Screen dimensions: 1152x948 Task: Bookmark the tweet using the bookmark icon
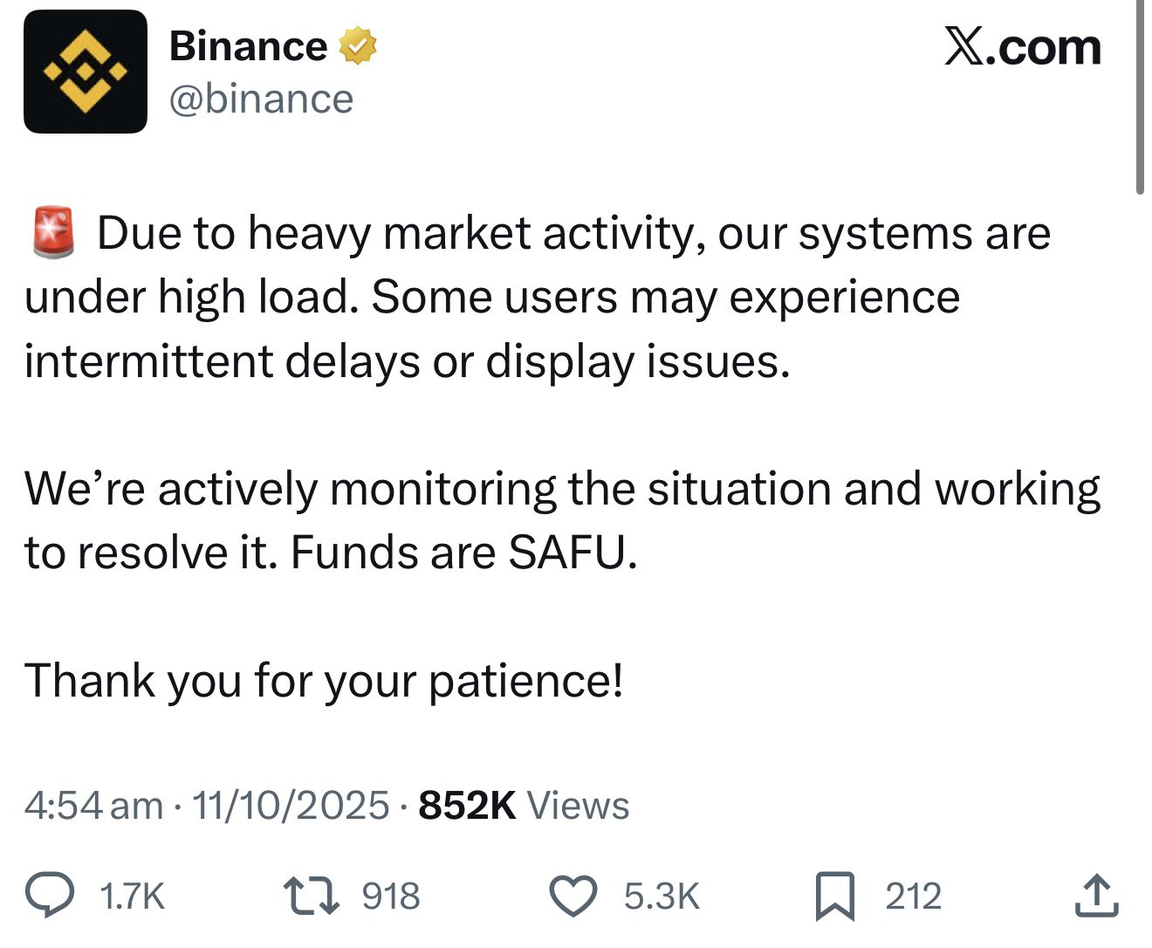click(834, 896)
